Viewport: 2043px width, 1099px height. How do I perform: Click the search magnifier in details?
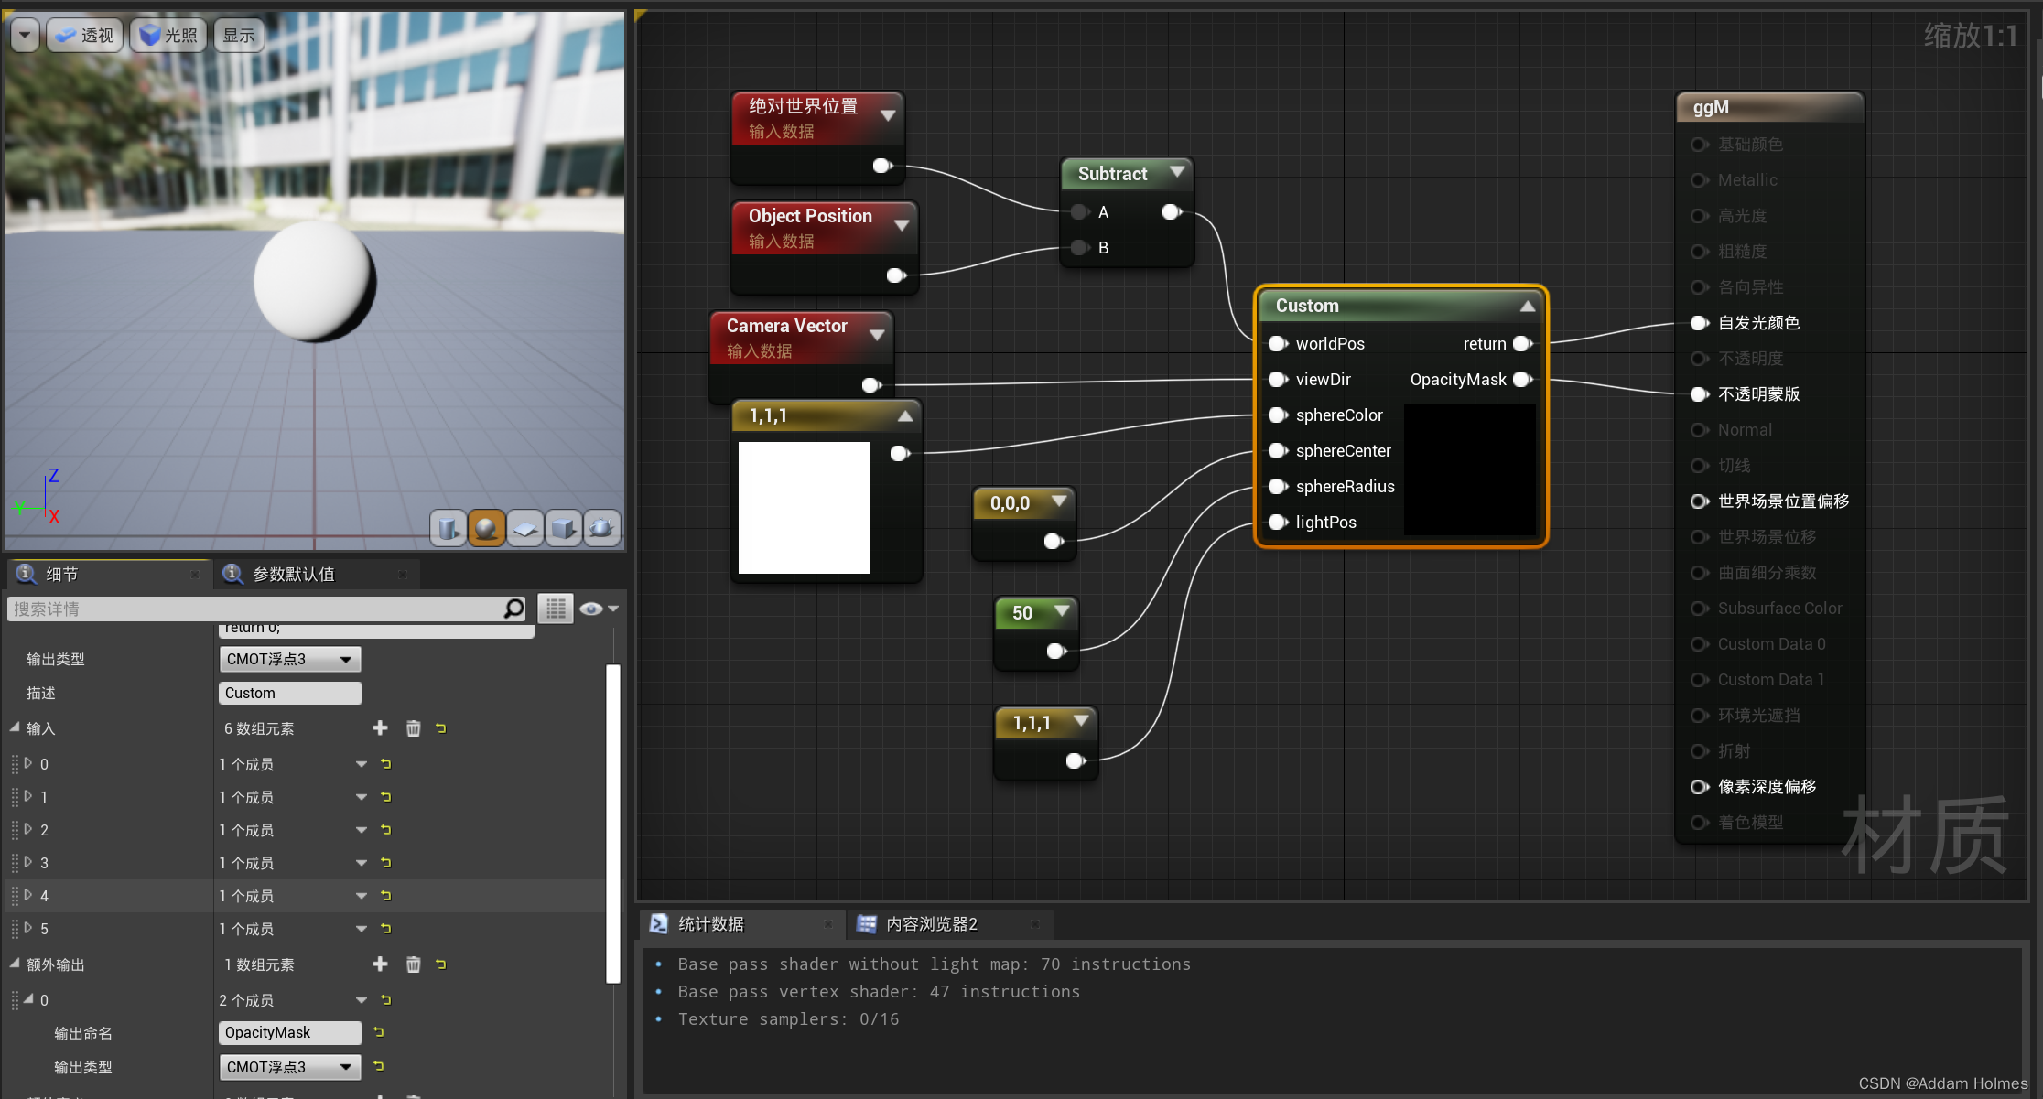(x=514, y=609)
